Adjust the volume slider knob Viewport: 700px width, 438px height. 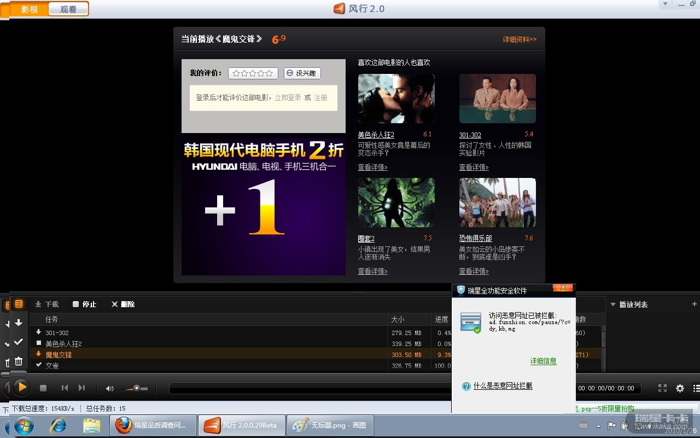[x=136, y=388]
